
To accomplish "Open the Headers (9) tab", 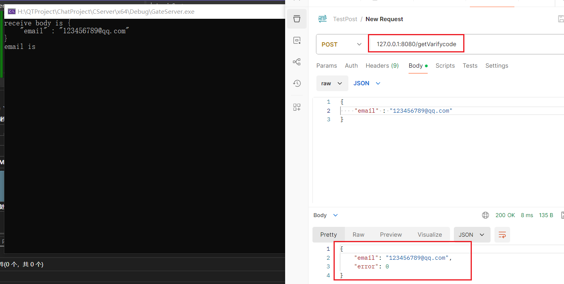I will click(x=382, y=66).
